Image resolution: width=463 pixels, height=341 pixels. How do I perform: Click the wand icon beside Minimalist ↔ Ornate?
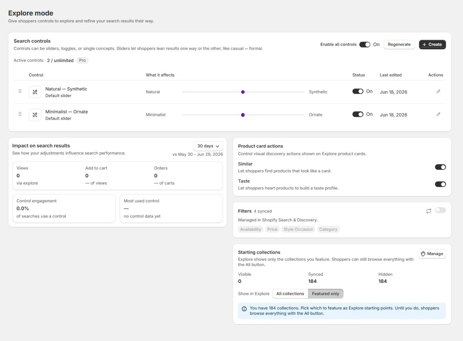(x=35, y=115)
